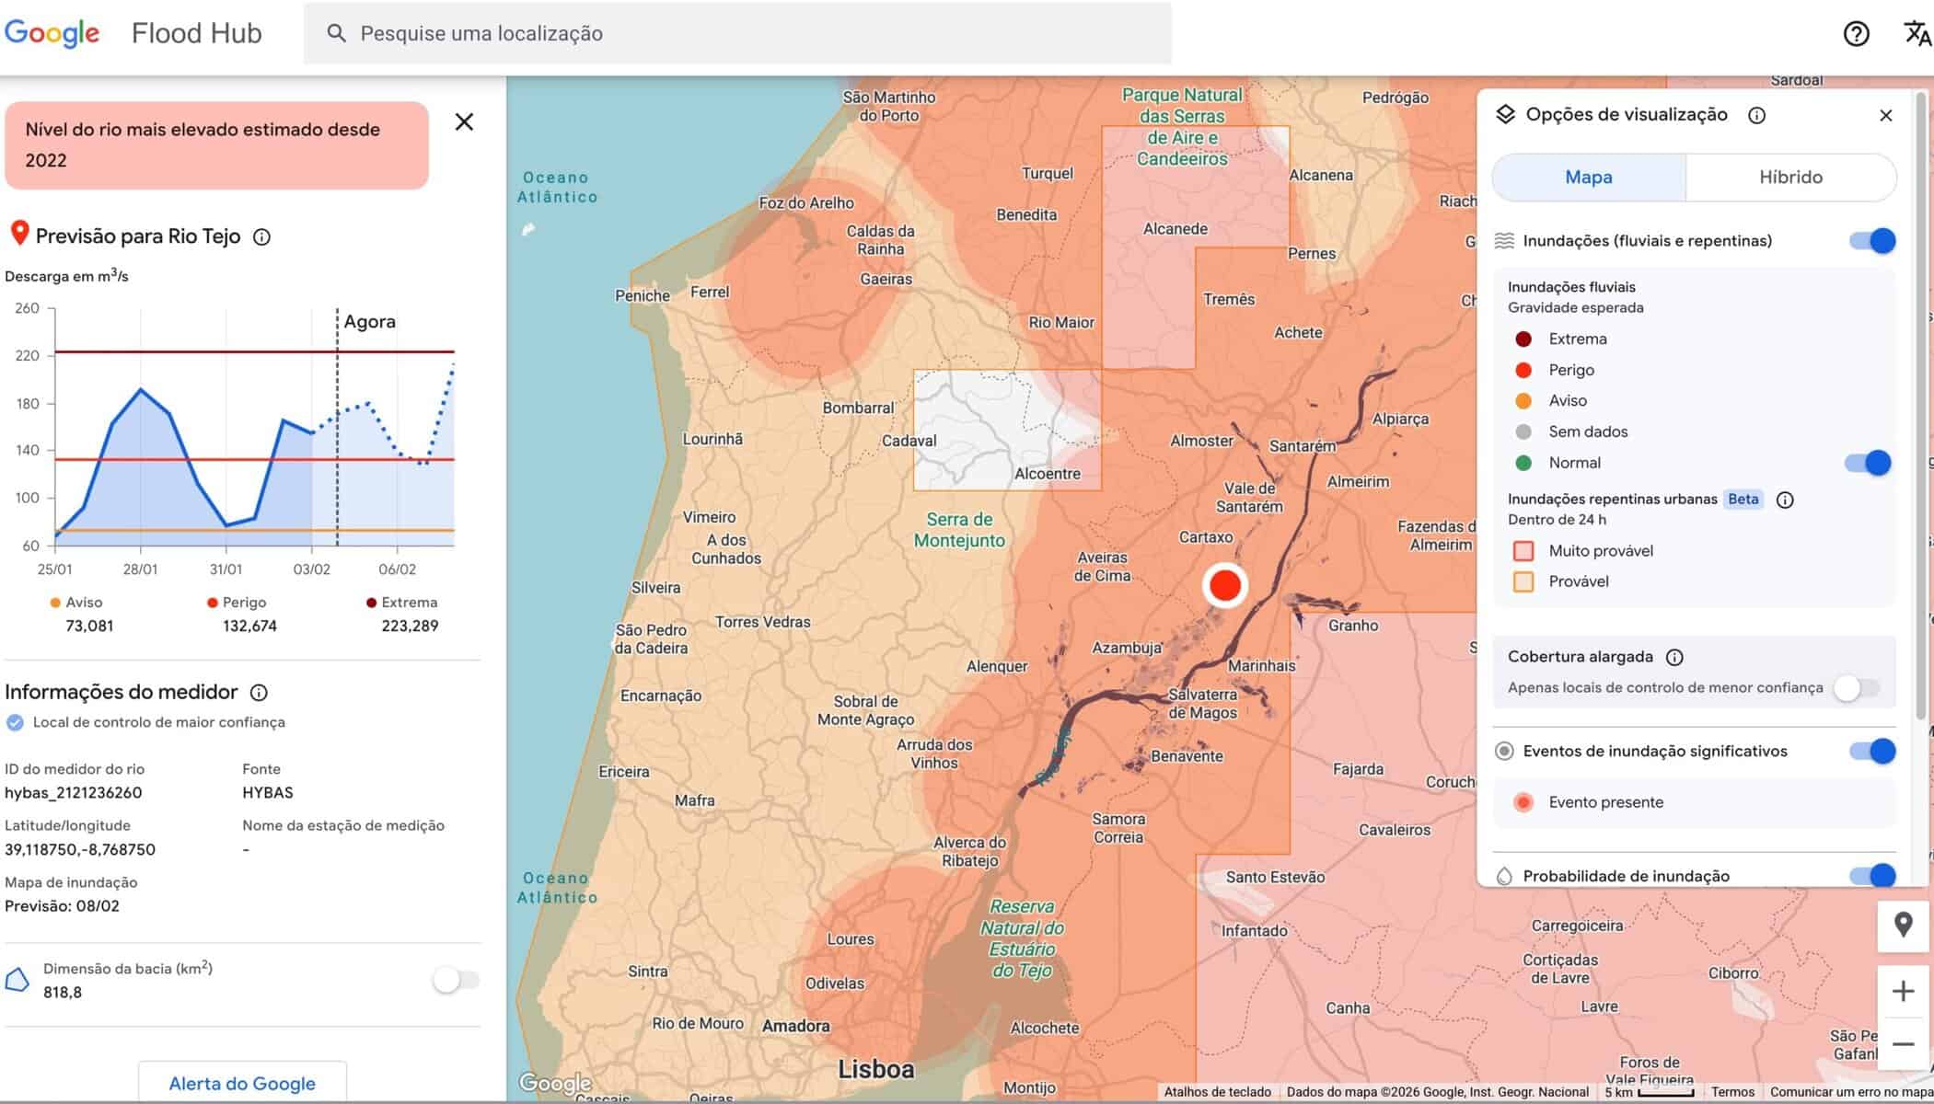Click info icon beside Inundações repentinas urbanas Beta
Screen dimensions: 1934x1104
1784,500
